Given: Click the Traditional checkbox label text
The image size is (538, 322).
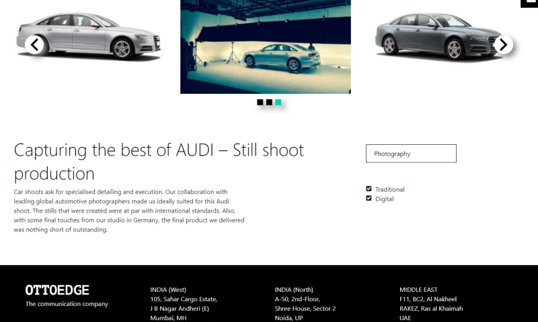Looking at the screenshot, I should point(390,190).
